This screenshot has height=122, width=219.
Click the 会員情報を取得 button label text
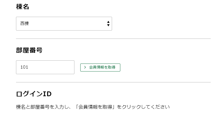(102, 68)
